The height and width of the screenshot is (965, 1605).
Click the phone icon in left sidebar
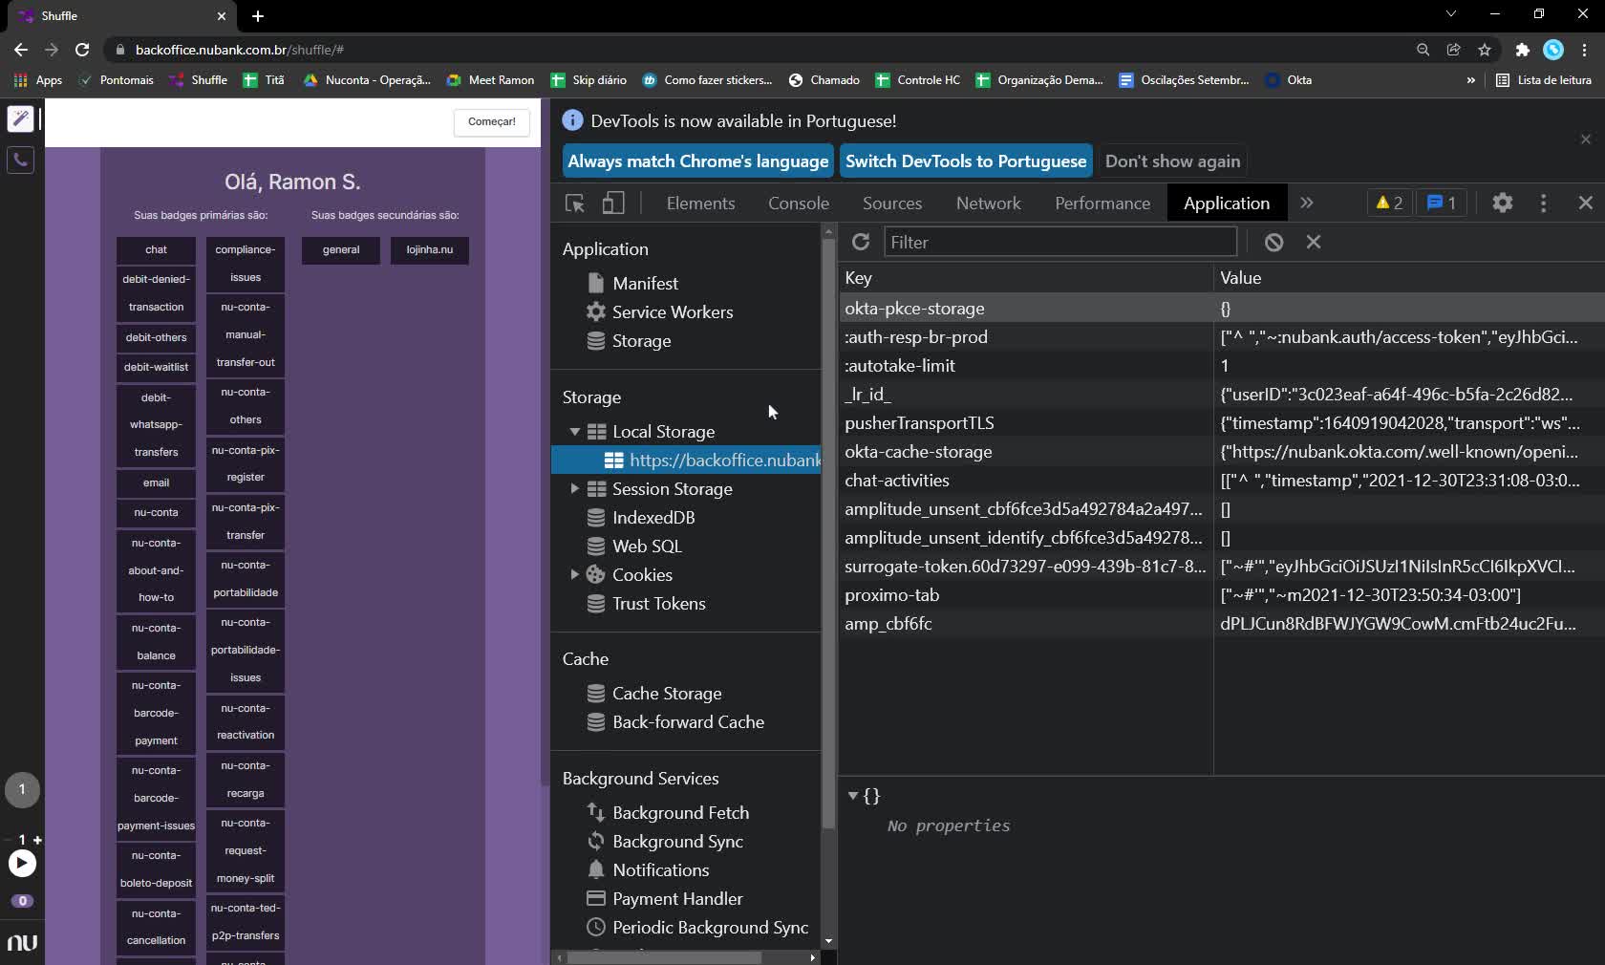[x=21, y=160]
